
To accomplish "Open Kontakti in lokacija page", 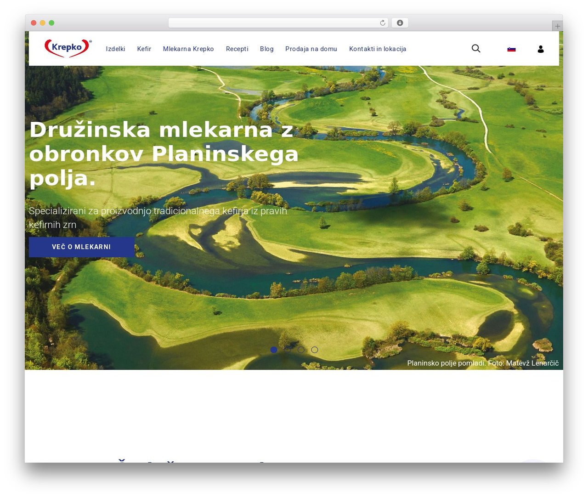I will click(x=378, y=49).
